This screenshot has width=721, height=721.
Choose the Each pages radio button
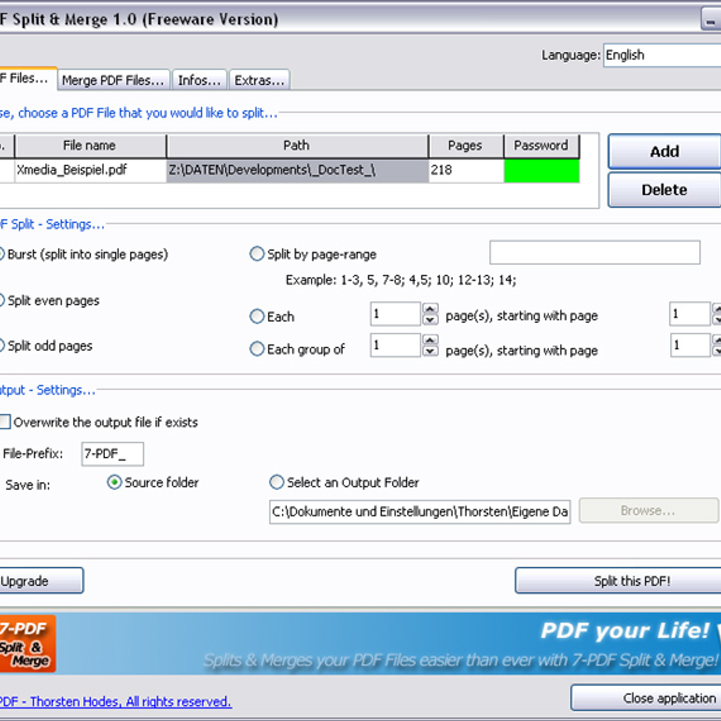257,316
